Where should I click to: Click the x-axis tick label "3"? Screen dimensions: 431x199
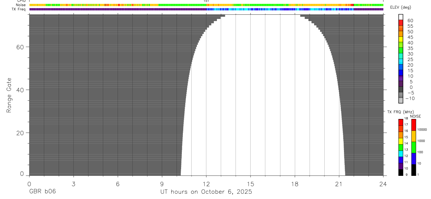(73, 184)
